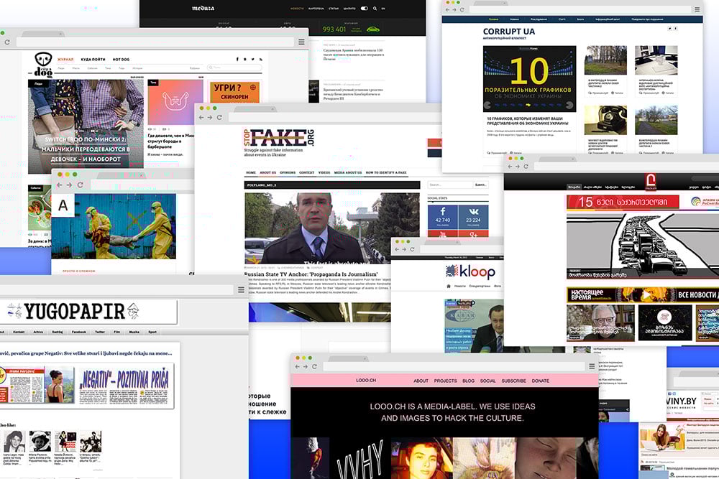Viewport: 719px width, 479px height.
Task: Open BLOG on LOOO.CH navigation
Action: [468, 381]
